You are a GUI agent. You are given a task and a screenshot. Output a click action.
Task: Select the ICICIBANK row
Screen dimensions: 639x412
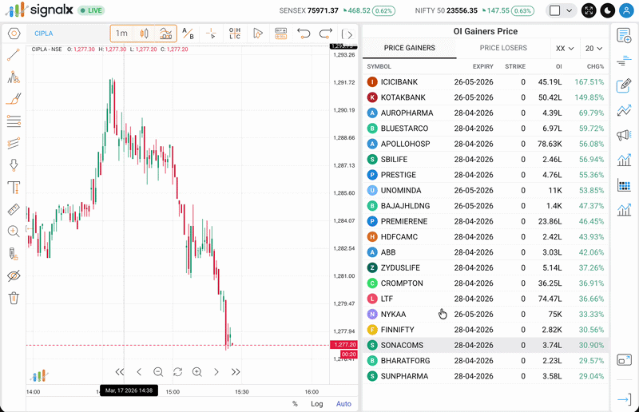(x=486, y=82)
